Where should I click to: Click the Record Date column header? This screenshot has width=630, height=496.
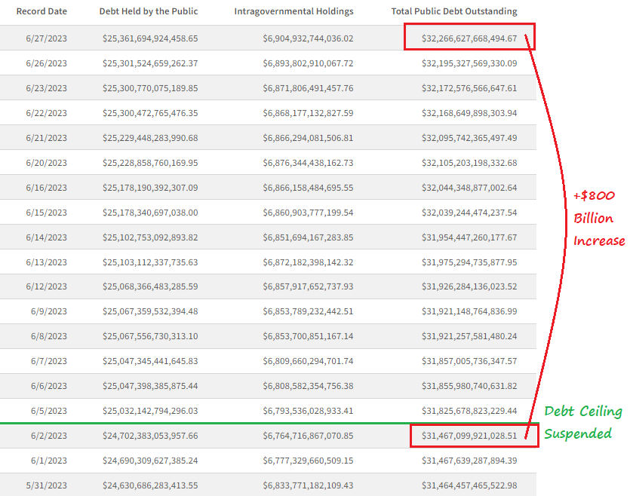(41, 11)
